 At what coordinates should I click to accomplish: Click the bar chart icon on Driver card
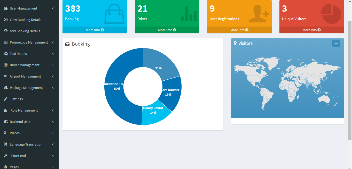(189, 14)
